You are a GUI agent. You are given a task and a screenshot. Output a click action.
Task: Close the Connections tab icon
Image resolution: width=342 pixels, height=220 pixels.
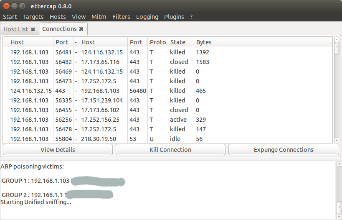tap(81, 29)
